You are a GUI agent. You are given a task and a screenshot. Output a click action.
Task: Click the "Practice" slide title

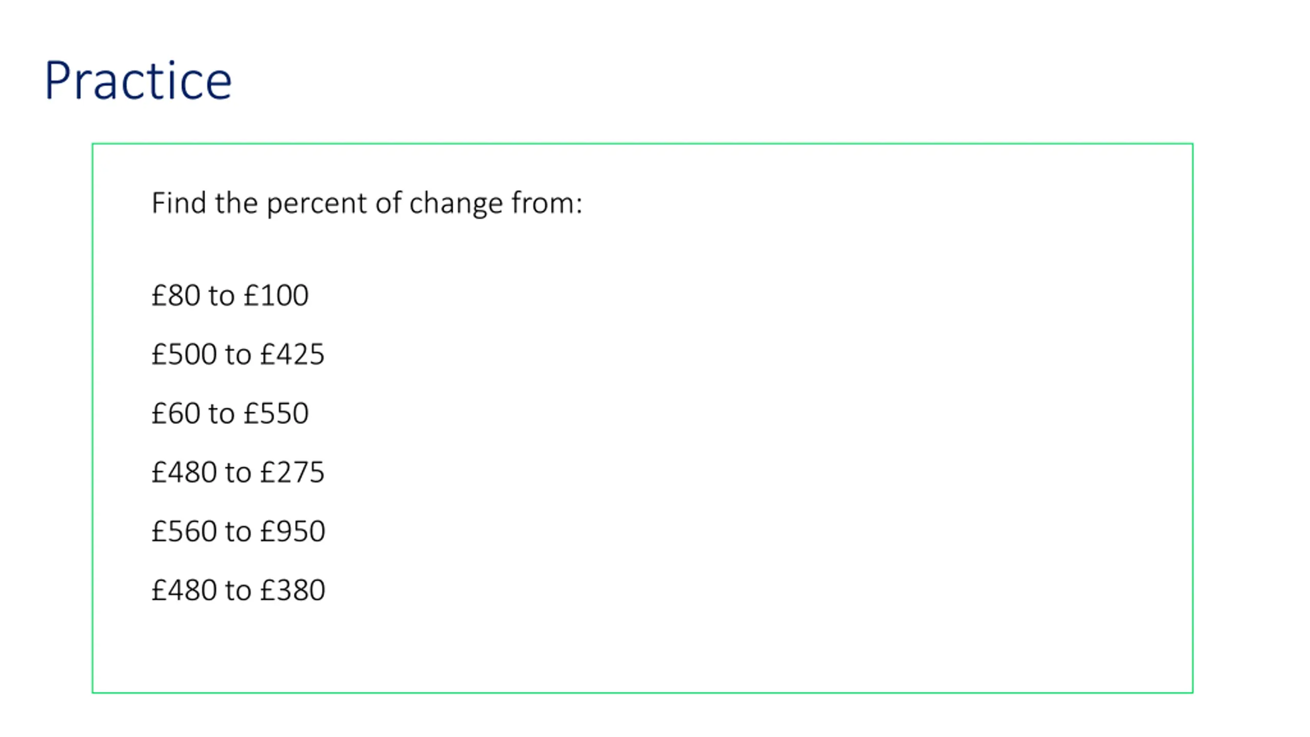[x=138, y=80]
